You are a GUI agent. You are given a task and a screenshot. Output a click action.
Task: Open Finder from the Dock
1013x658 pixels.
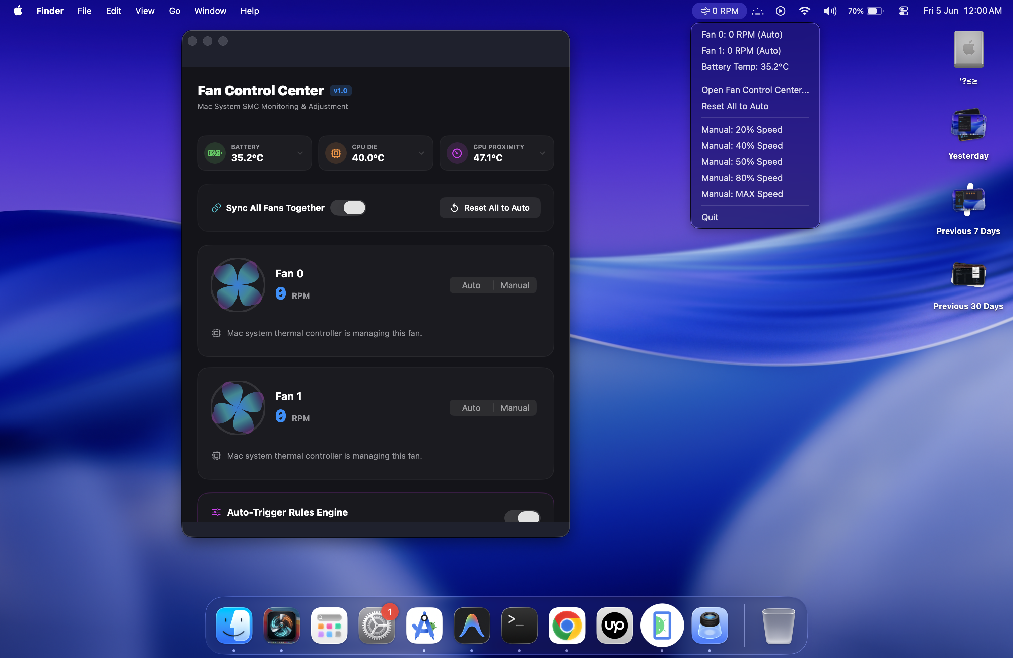pos(234,626)
